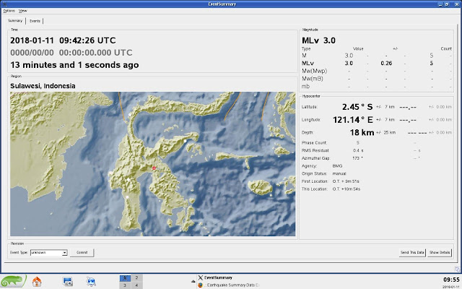Viewport: 462px width, 289px height.
Task: Click the Azimuthal Gap value 173
Action: [x=357, y=158]
